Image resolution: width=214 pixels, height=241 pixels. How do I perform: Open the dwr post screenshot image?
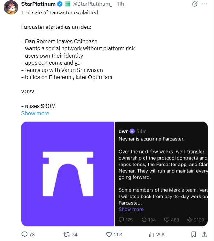coord(161,166)
